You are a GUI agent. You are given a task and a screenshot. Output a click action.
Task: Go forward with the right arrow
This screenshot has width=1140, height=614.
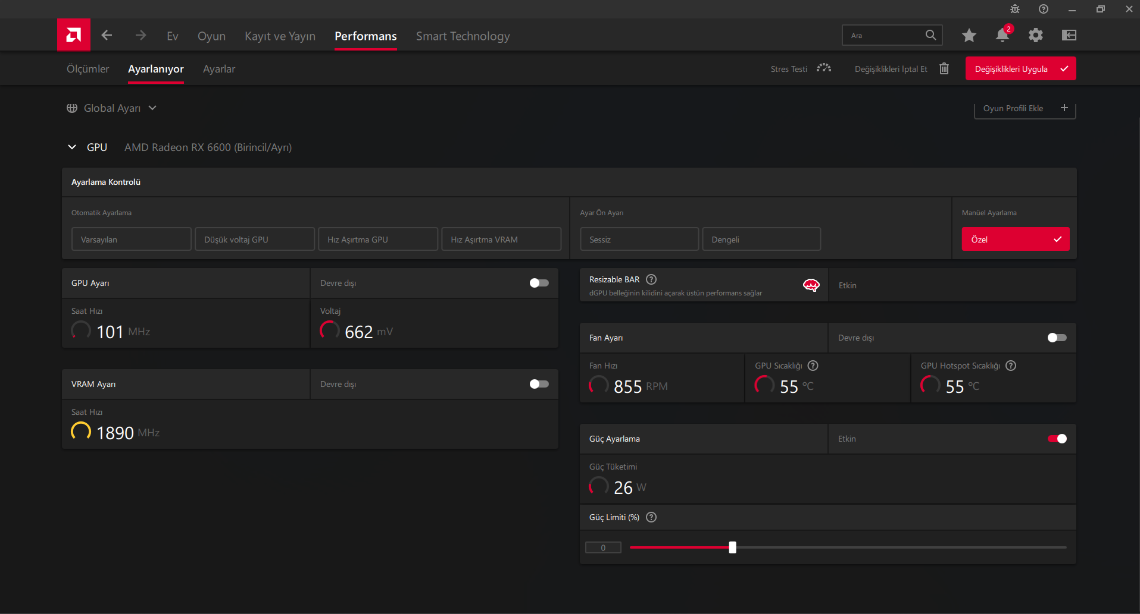(140, 36)
